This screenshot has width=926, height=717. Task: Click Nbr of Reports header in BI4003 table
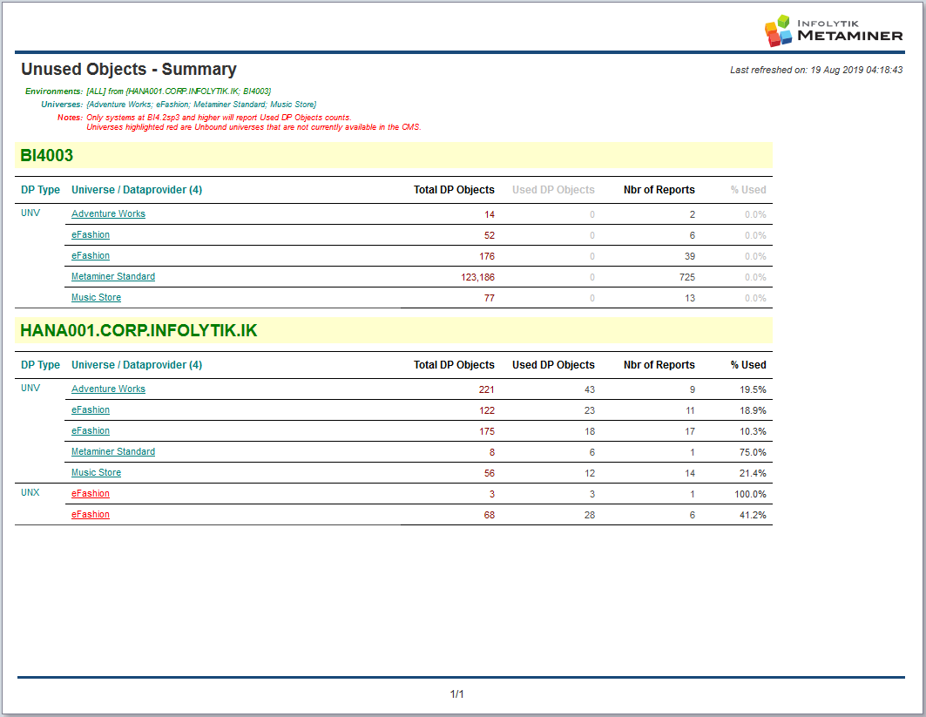point(659,190)
